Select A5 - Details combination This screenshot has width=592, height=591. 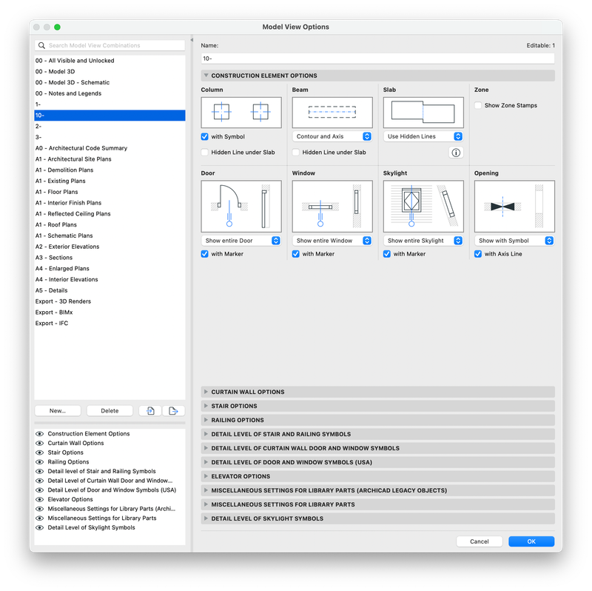[110, 290]
